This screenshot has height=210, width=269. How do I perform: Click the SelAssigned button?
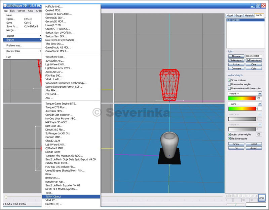(236, 60)
